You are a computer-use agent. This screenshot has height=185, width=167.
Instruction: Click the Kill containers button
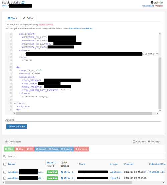click(x=30, y=149)
